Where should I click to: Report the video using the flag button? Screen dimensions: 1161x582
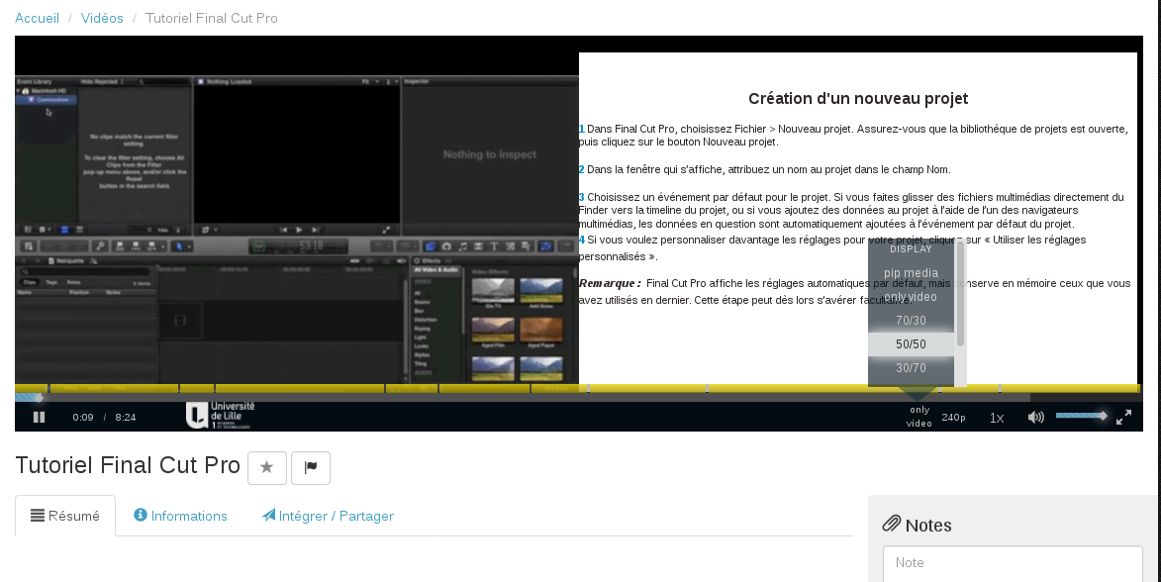pos(311,468)
